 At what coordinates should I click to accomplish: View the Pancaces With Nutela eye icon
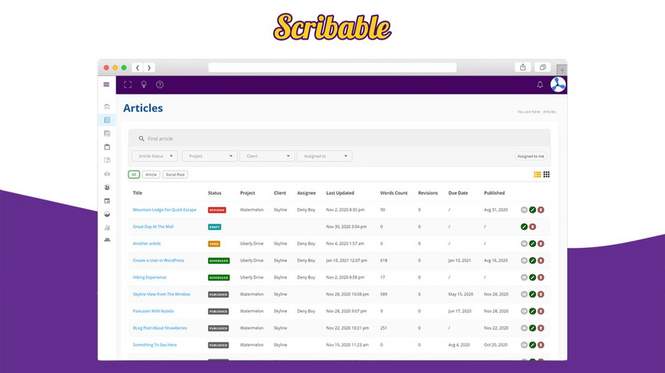[x=524, y=311]
